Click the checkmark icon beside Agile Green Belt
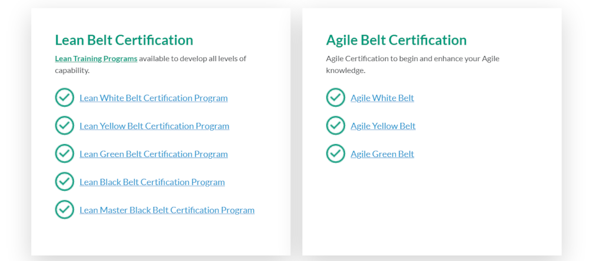 tap(336, 154)
